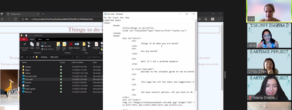
Task: Close the Things to do browser tab
Action: (38, 14)
